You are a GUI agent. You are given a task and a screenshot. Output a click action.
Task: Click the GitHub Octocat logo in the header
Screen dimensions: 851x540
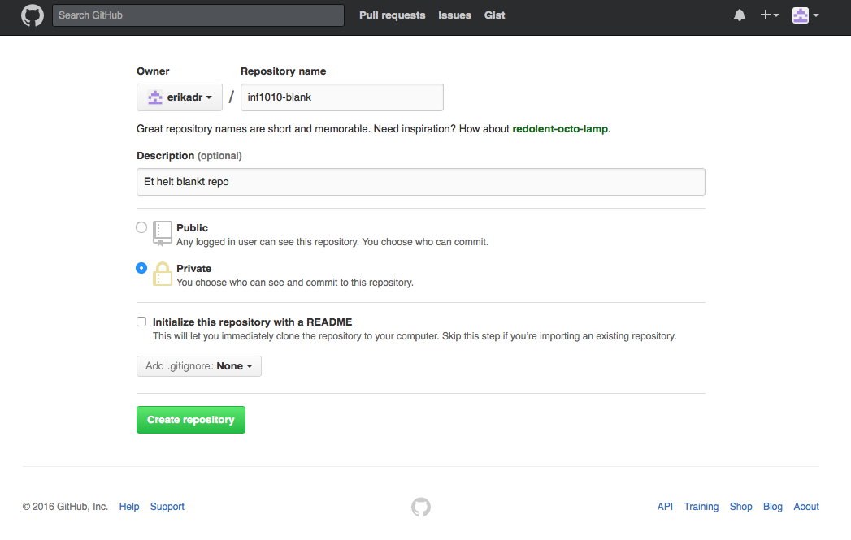33,15
